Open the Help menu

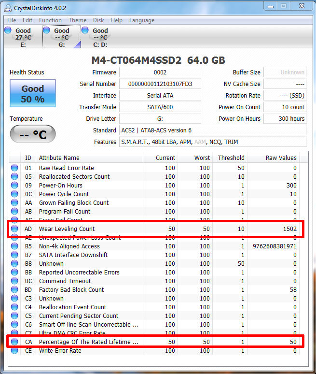pyautogui.click(x=116, y=20)
